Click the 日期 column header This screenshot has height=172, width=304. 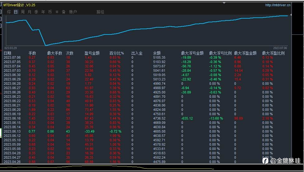7,53
